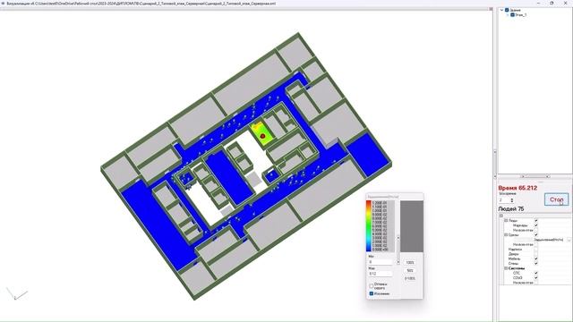The width and height of the screenshot is (573, 322).
Task: Collapse the Люди property group
Action: pyautogui.click(x=506, y=221)
